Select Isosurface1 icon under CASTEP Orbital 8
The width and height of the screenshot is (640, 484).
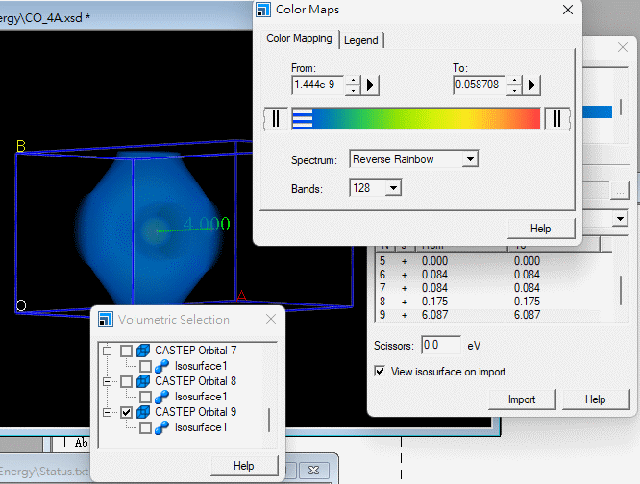coord(162,397)
